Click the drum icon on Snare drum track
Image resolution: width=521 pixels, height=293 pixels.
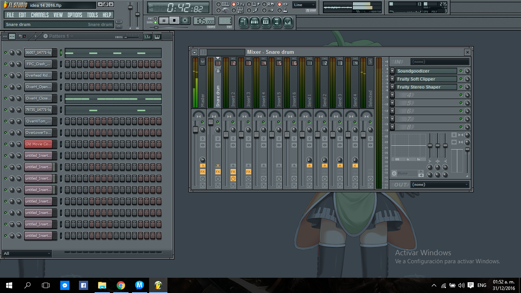click(x=218, y=70)
